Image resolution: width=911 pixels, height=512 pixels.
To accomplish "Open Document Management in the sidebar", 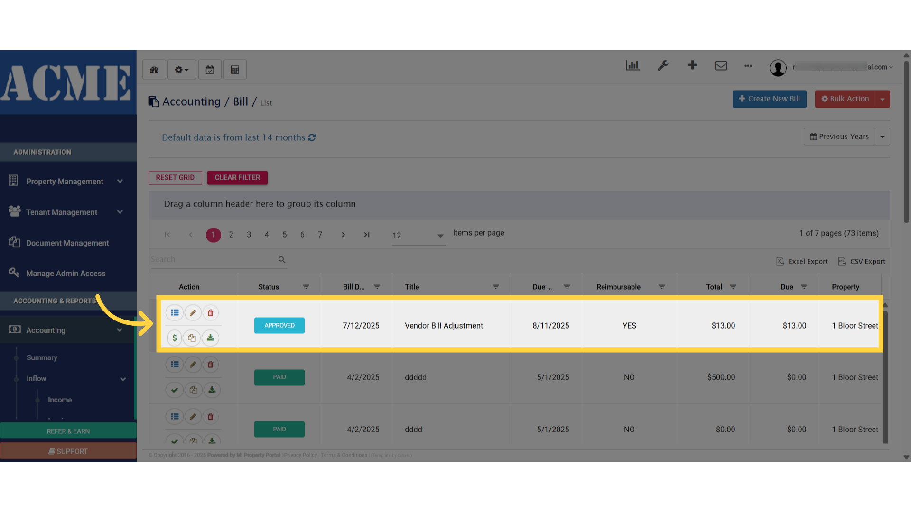I will [x=67, y=243].
